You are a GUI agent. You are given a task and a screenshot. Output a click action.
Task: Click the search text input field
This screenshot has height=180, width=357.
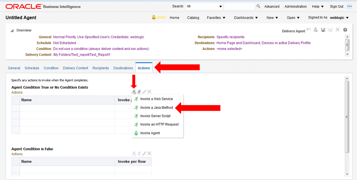(x=239, y=6)
